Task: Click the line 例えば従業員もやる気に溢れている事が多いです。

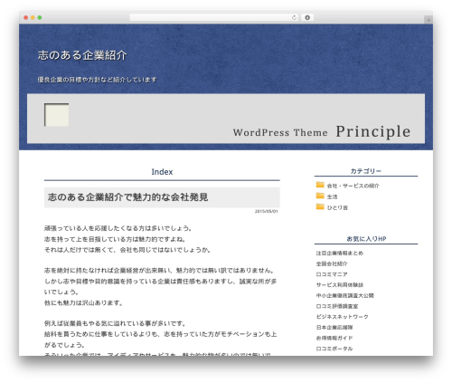Action: [x=115, y=323]
